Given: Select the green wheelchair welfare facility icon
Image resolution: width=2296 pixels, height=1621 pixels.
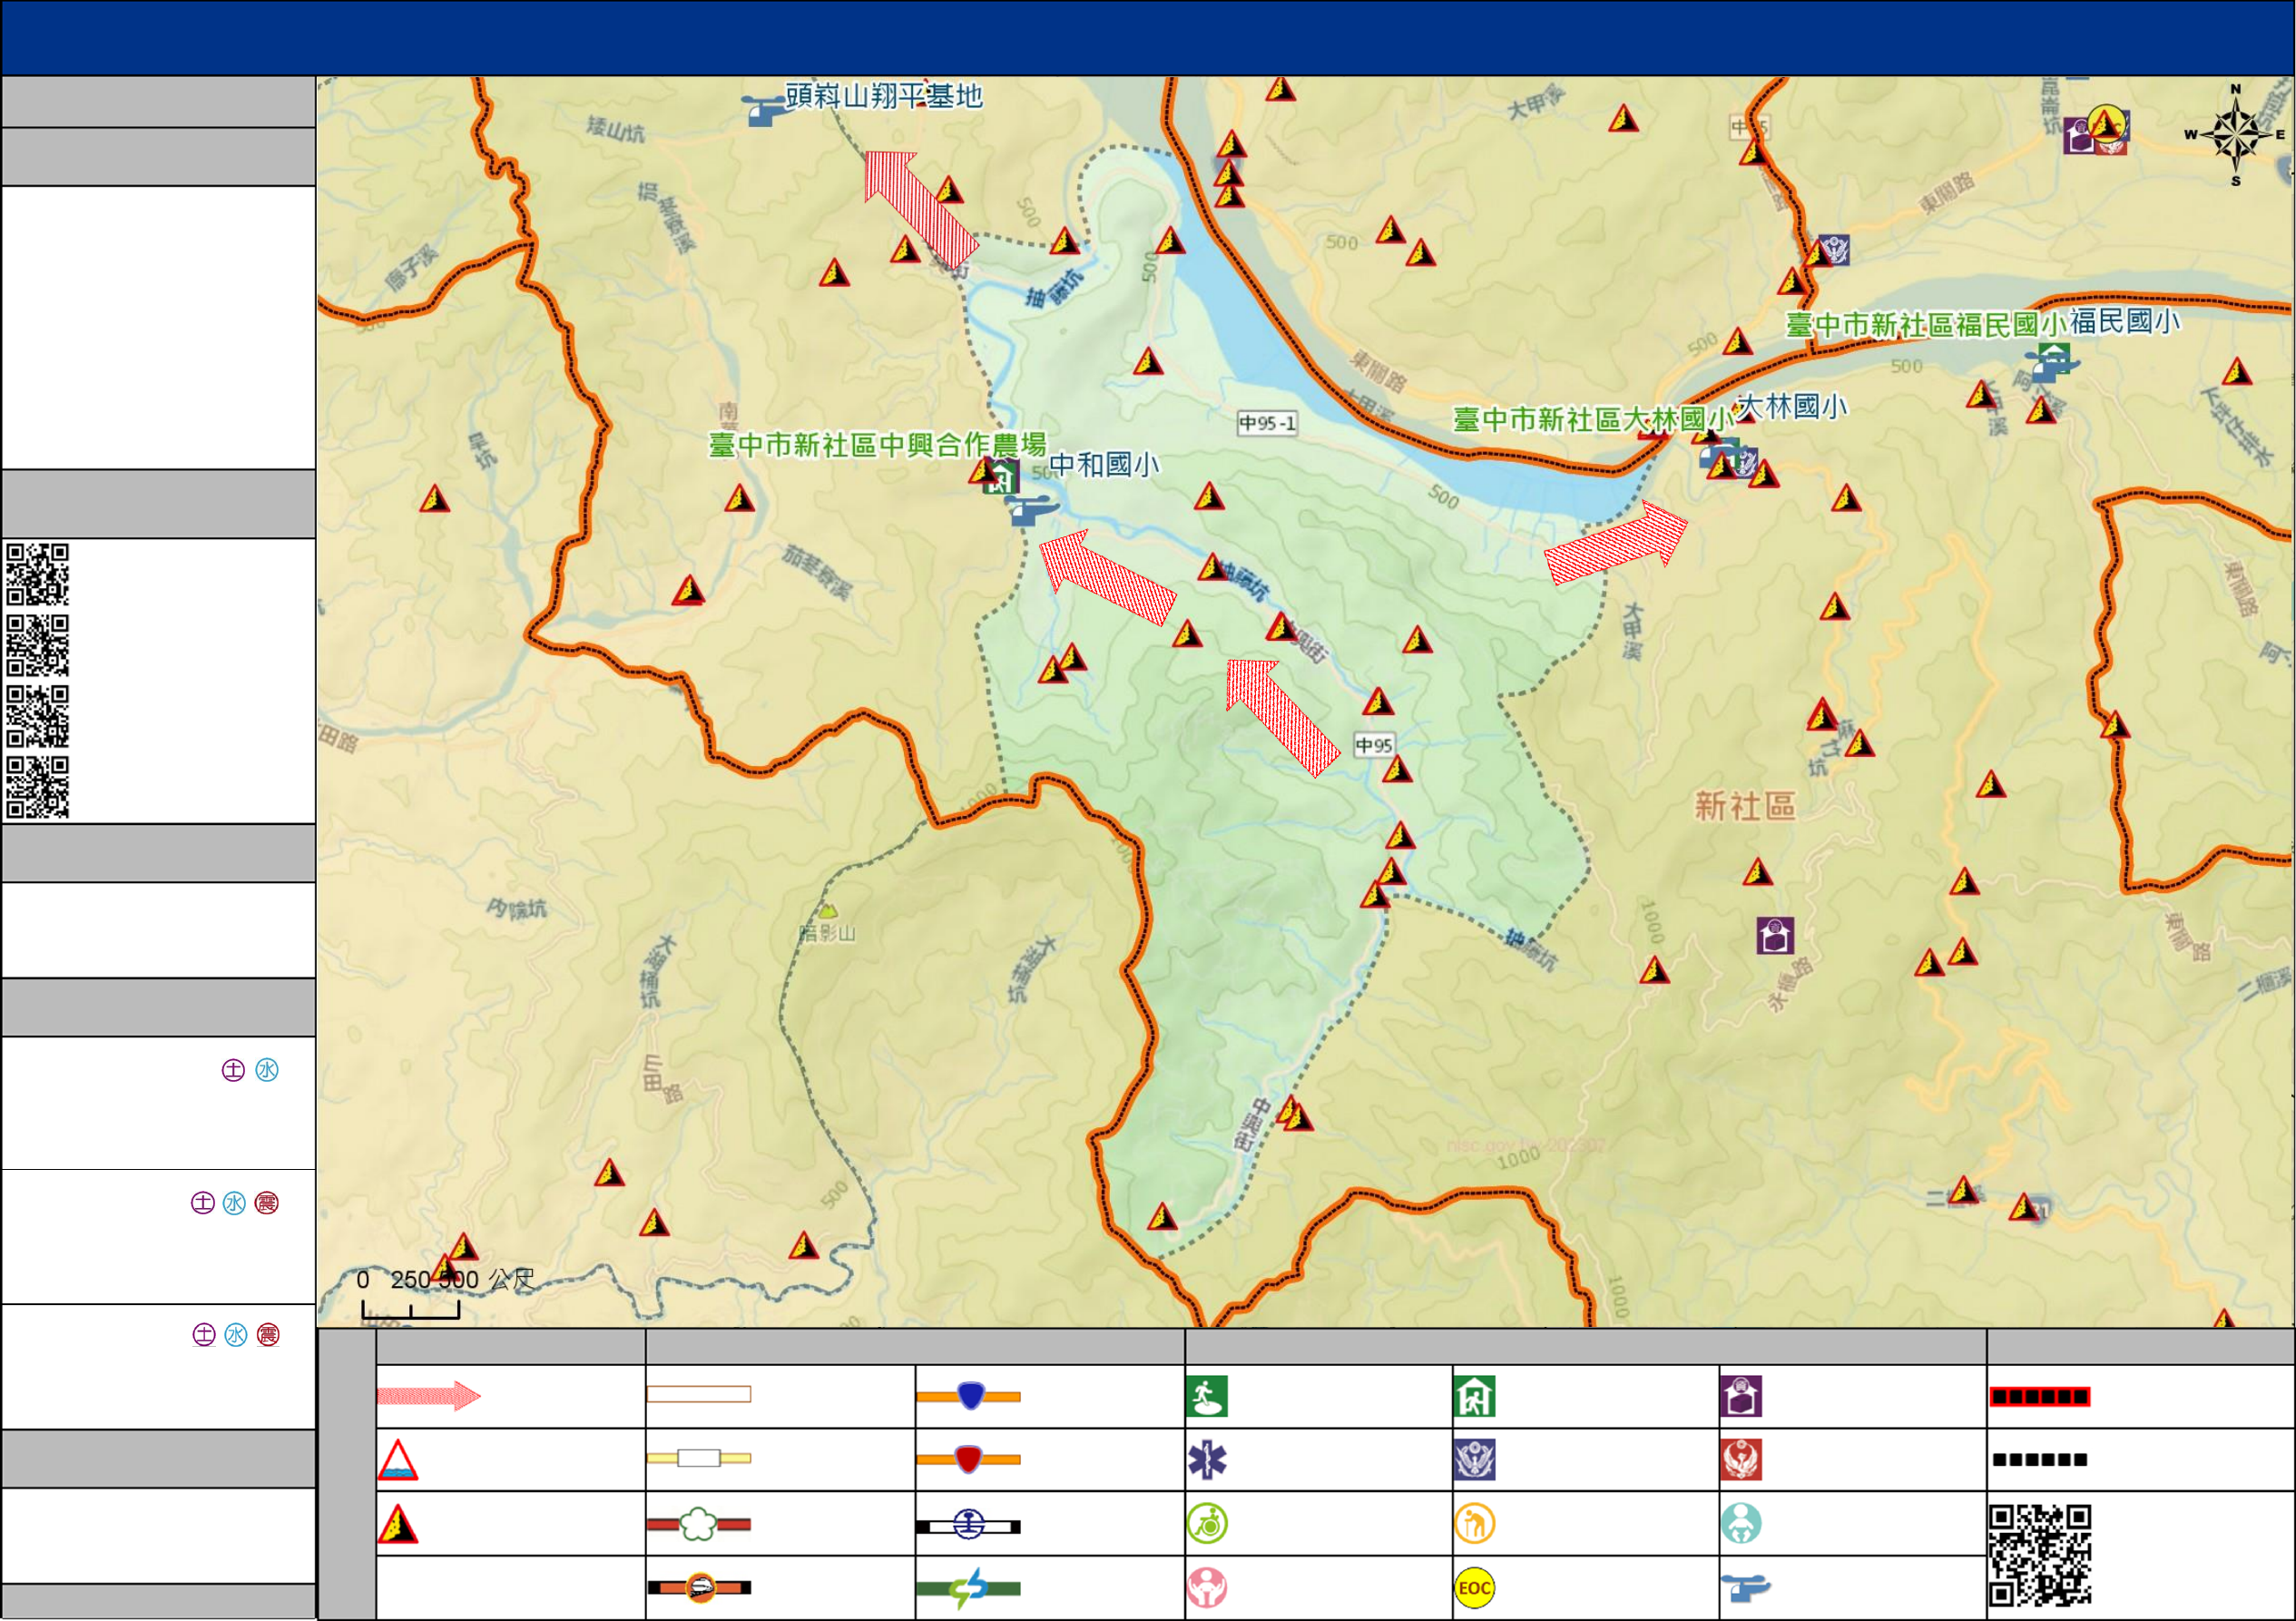Looking at the screenshot, I should click(x=1207, y=1524).
